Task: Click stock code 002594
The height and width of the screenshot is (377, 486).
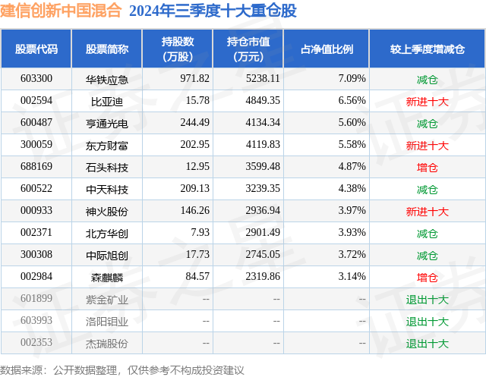Action: tap(36, 101)
